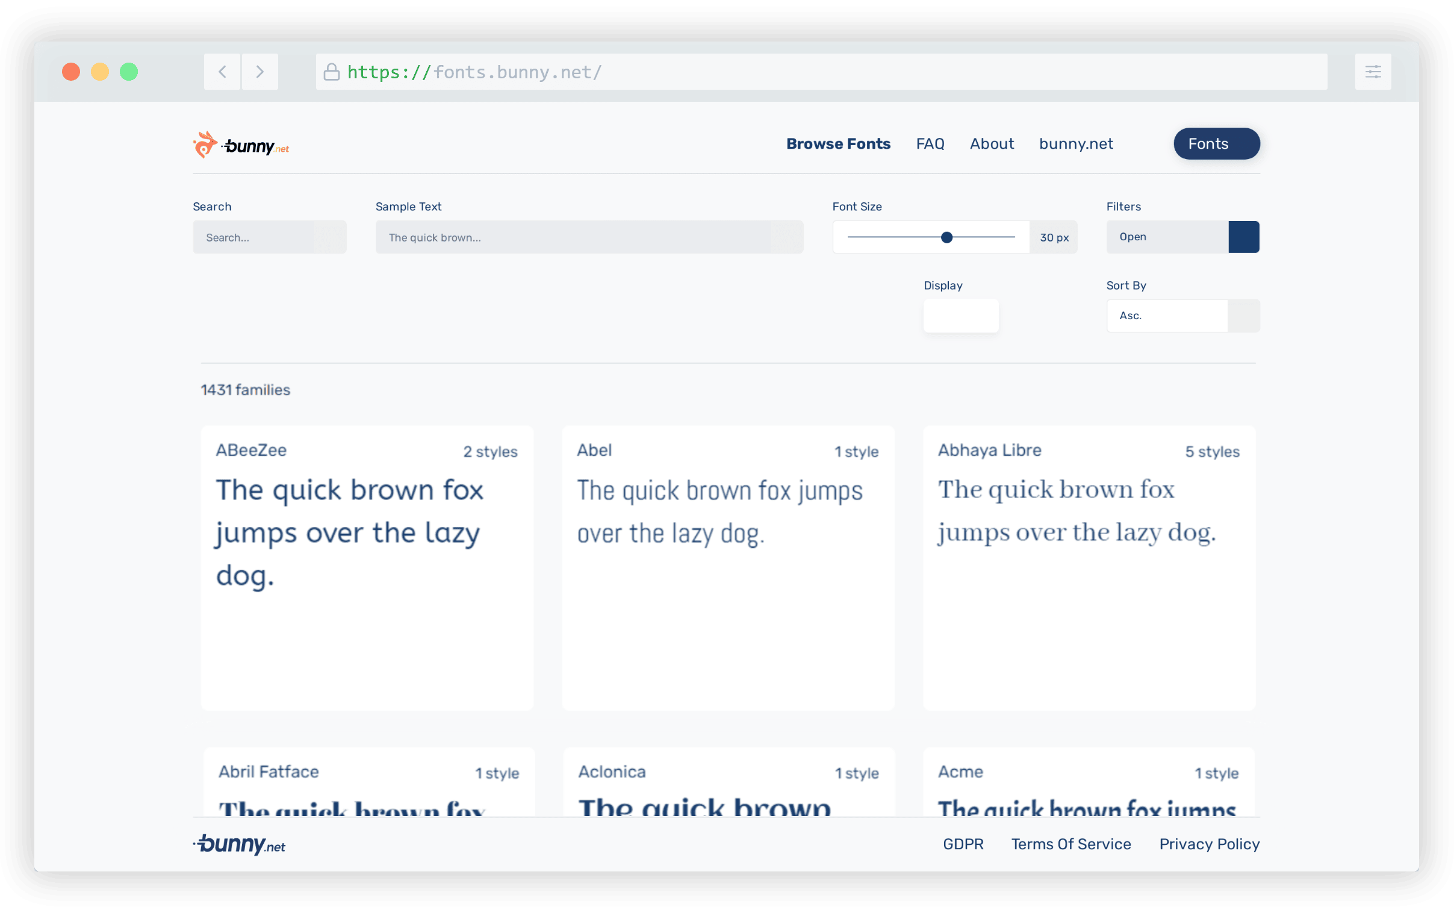Open the FAQ page from the navigation
The height and width of the screenshot is (913, 1454).
click(x=930, y=144)
